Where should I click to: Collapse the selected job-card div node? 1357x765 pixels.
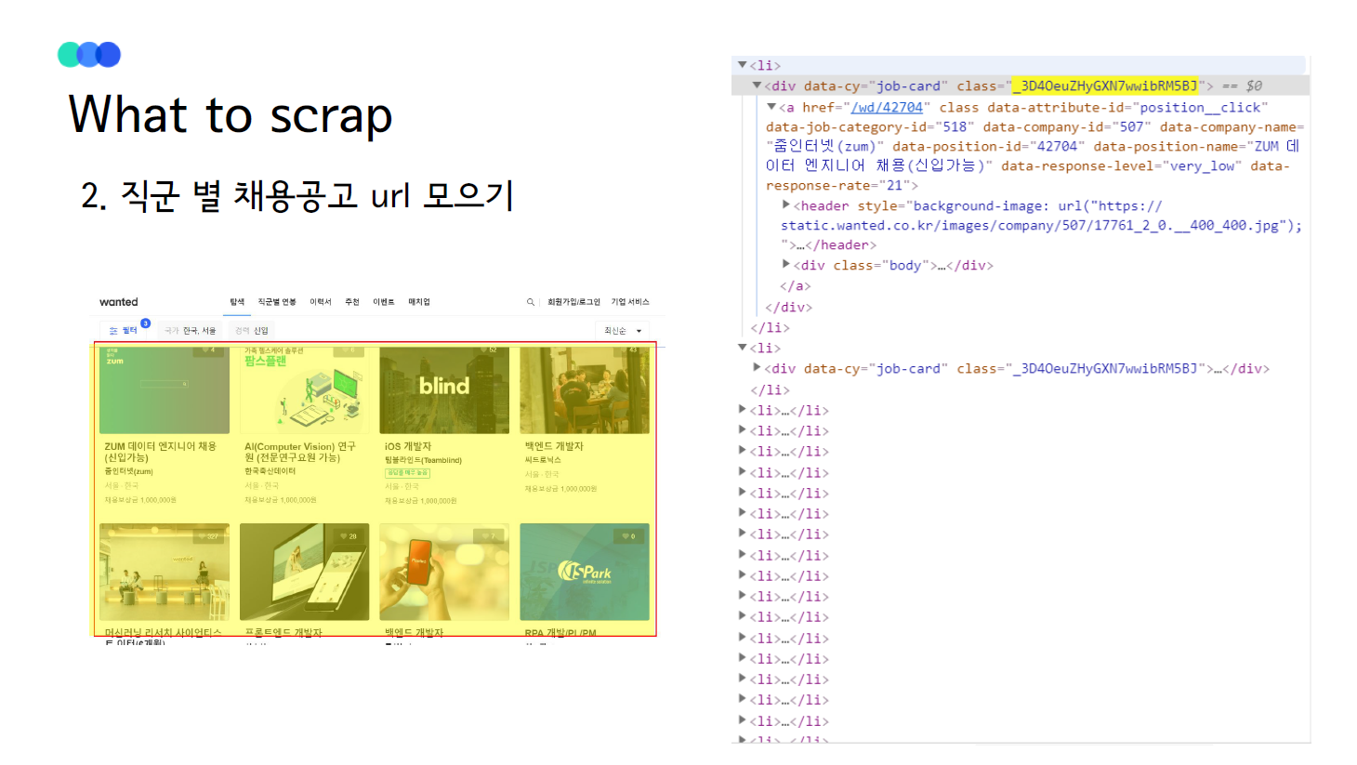[757, 86]
